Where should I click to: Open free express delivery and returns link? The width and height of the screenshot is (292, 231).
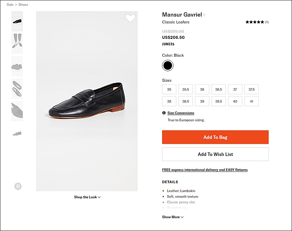coord(205,170)
